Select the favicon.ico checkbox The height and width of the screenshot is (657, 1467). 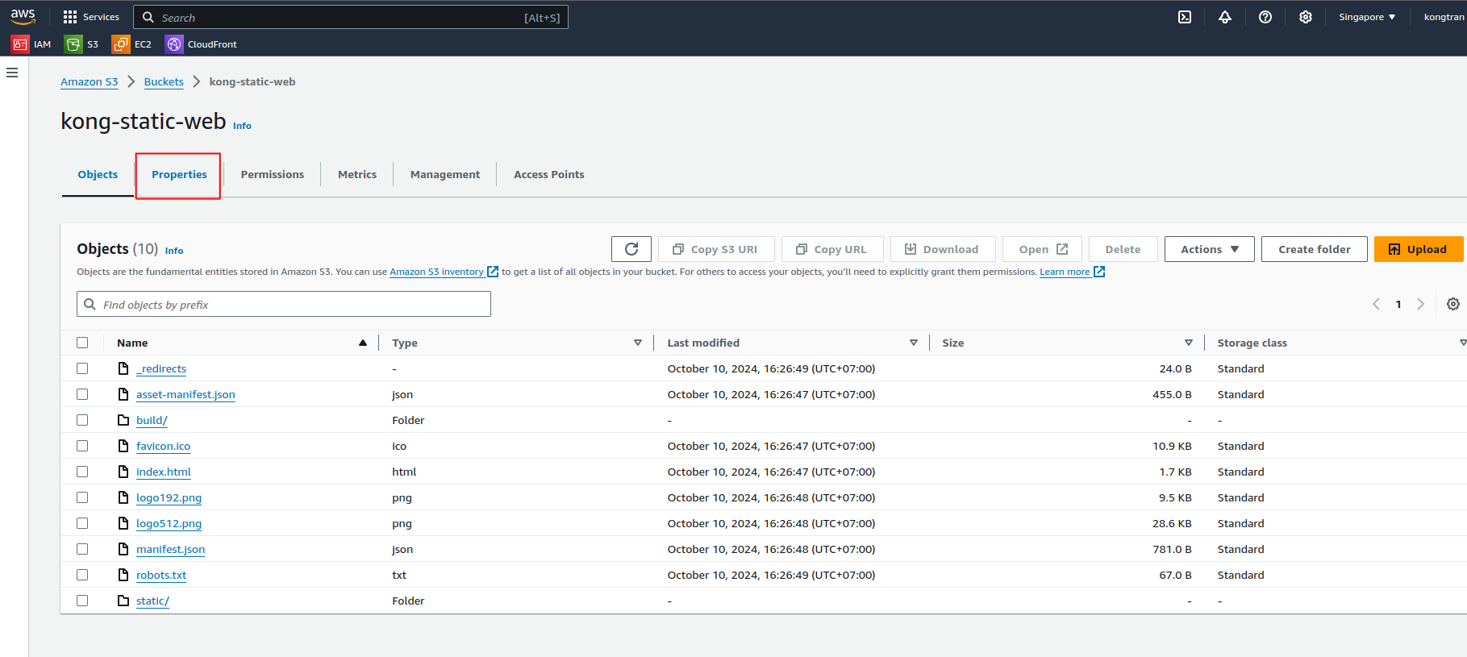(x=82, y=446)
